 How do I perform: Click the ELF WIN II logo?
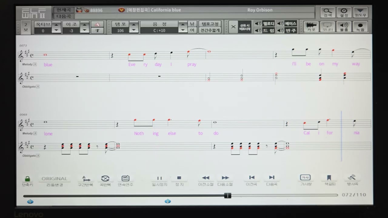(x=34, y=13)
